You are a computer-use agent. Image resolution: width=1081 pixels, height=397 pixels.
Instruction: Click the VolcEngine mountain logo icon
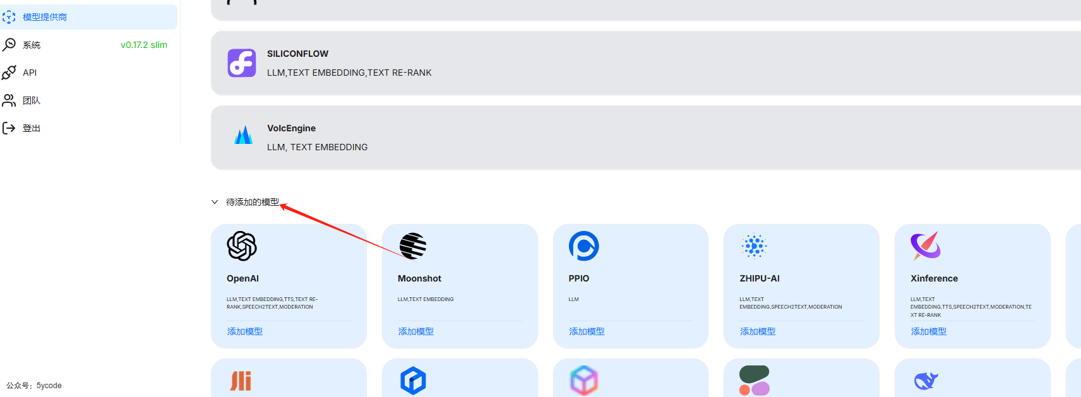coord(243,135)
